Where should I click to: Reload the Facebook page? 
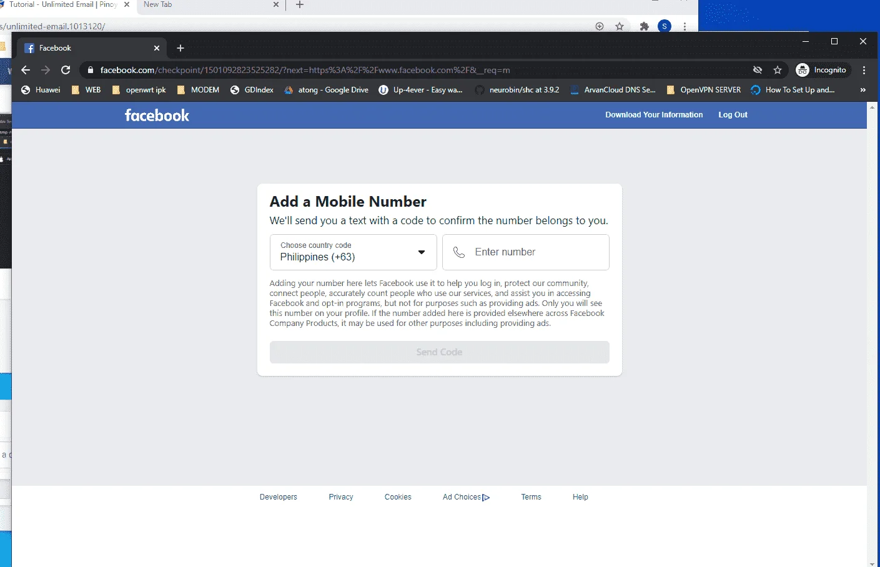66,70
